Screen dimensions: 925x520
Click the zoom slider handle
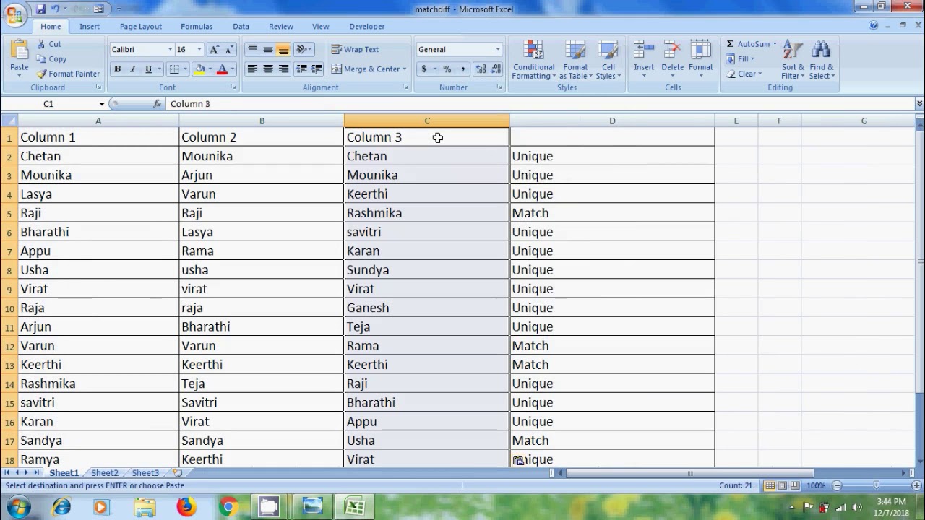tap(876, 485)
